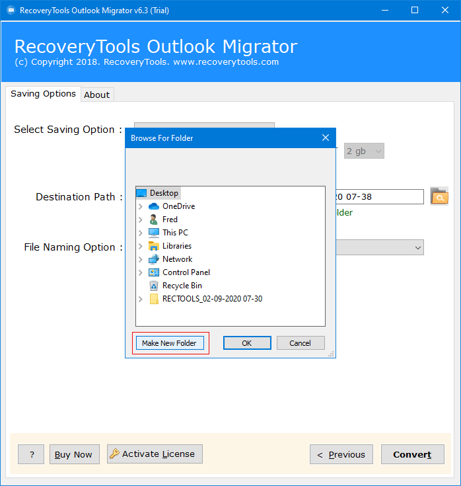Select Fred in the folder tree
This screenshot has height=486, width=461.
[170, 220]
